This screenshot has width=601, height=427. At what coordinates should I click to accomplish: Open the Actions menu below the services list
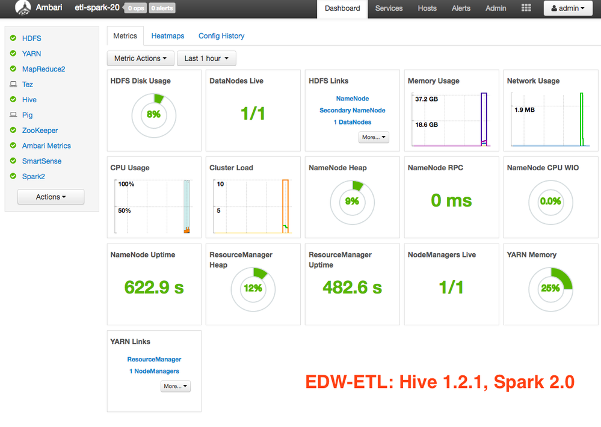point(51,197)
